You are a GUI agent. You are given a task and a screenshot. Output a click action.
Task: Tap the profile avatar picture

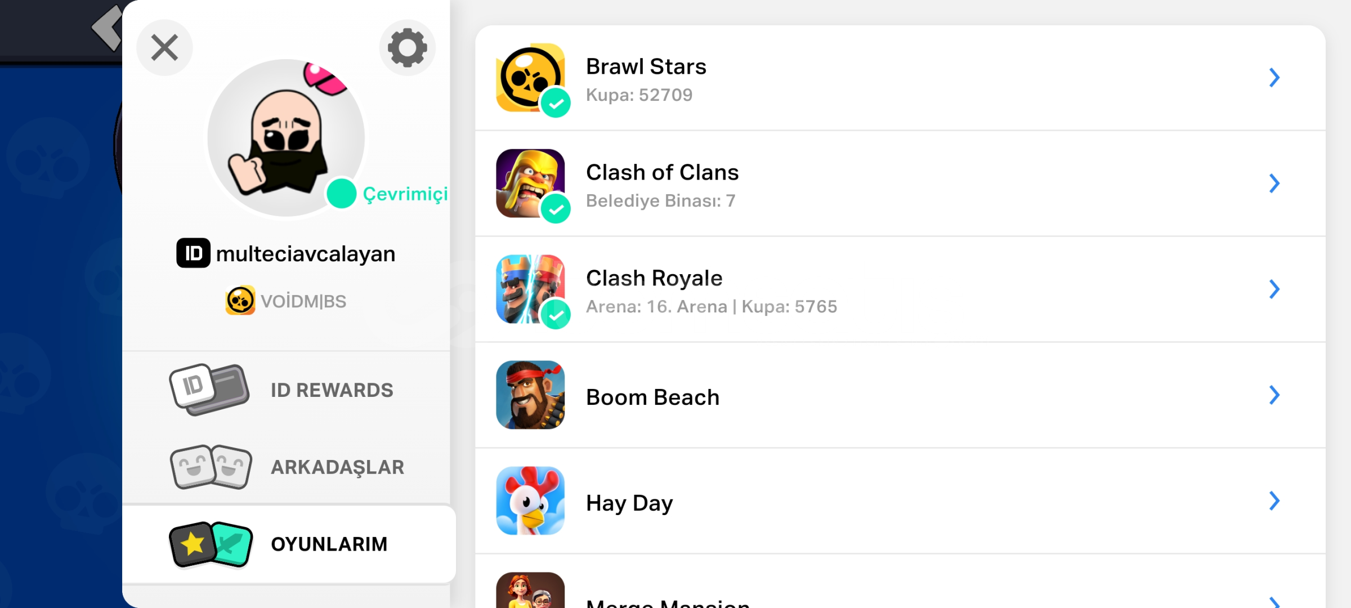[x=286, y=138]
